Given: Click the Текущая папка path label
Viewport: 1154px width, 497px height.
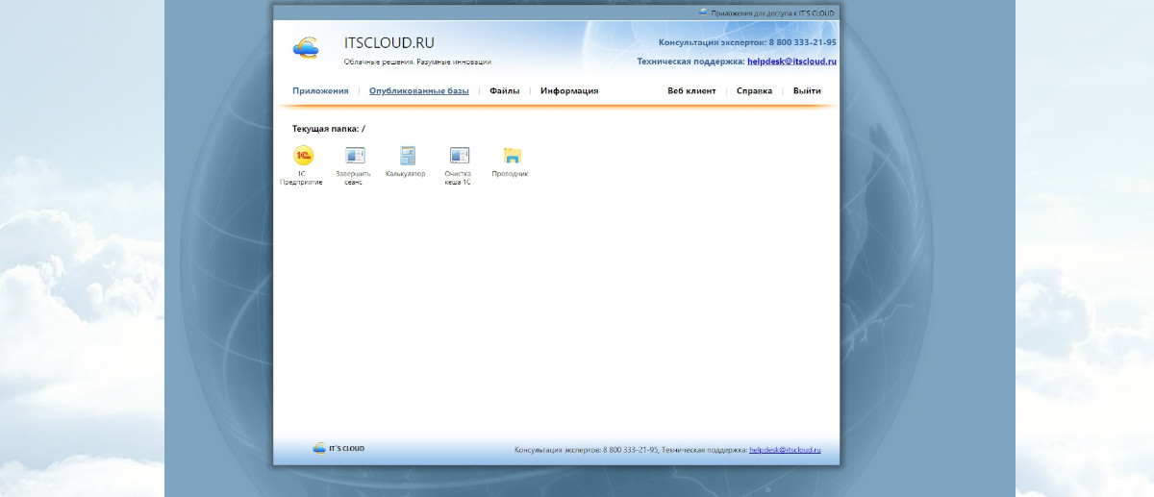Looking at the screenshot, I should 328,129.
